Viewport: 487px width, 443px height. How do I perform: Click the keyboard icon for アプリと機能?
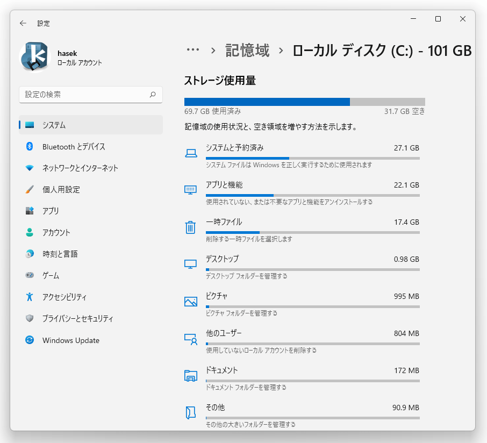tap(190, 190)
